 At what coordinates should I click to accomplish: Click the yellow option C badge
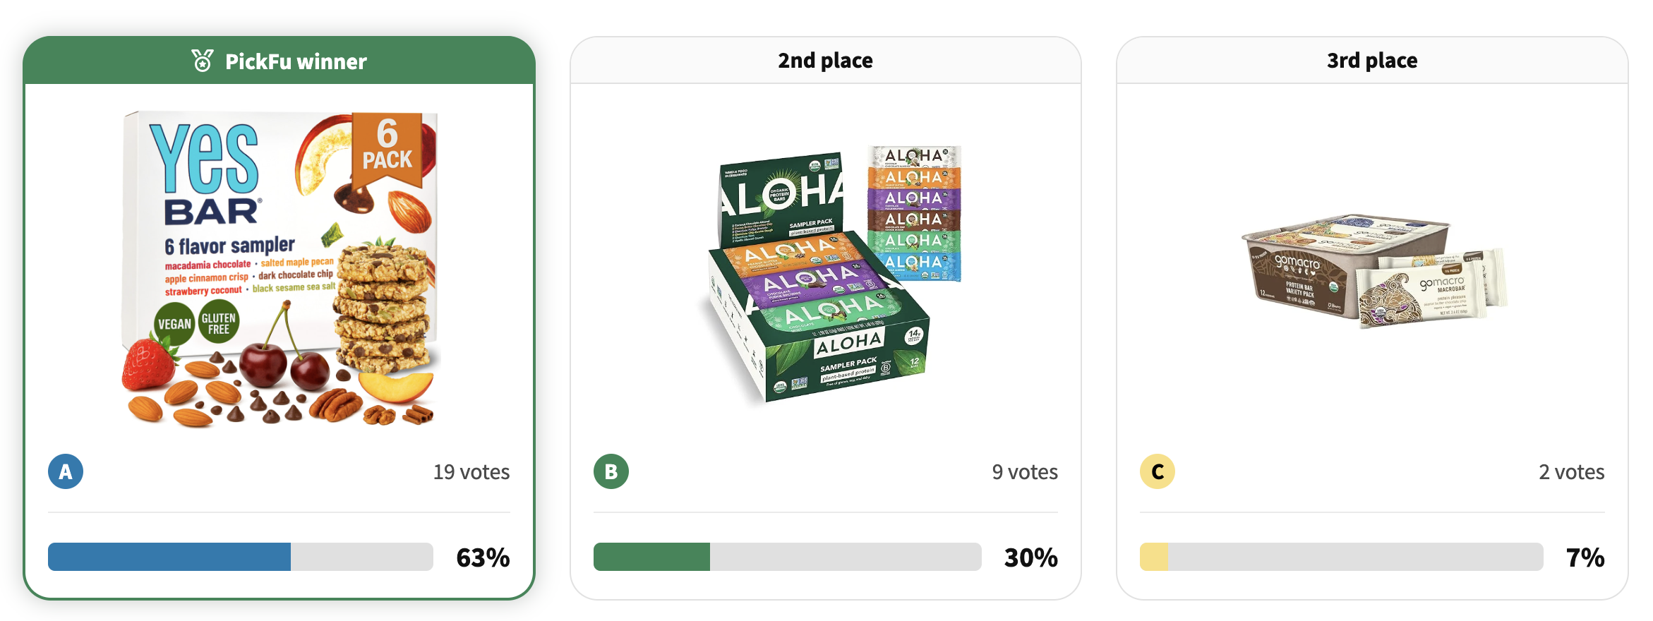click(1158, 471)
